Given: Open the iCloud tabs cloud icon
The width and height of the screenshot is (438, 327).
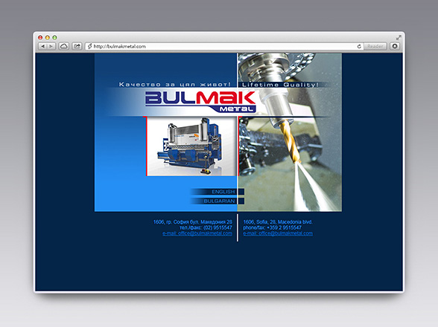Looking at the screenshot, I should tap(64, 46).
